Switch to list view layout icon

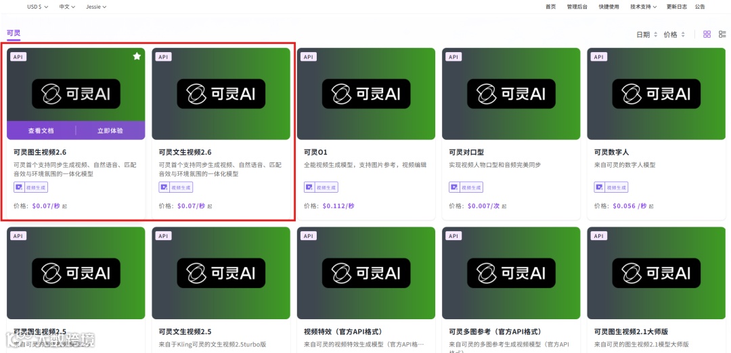(x=722, y=34)
